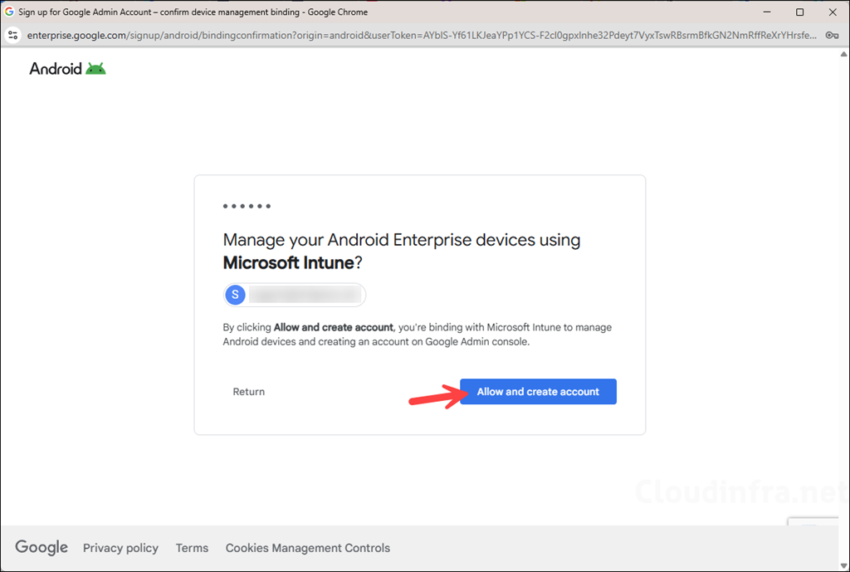
Task: Close the Chrome window
Action: point(833,12)
